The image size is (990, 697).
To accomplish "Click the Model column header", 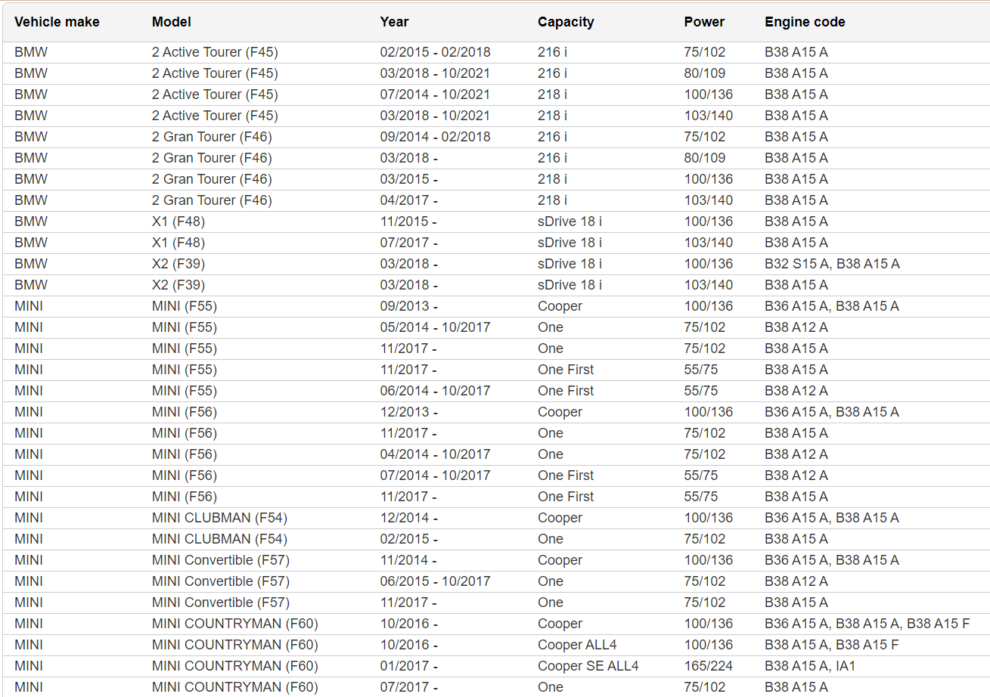I will 172,22.
